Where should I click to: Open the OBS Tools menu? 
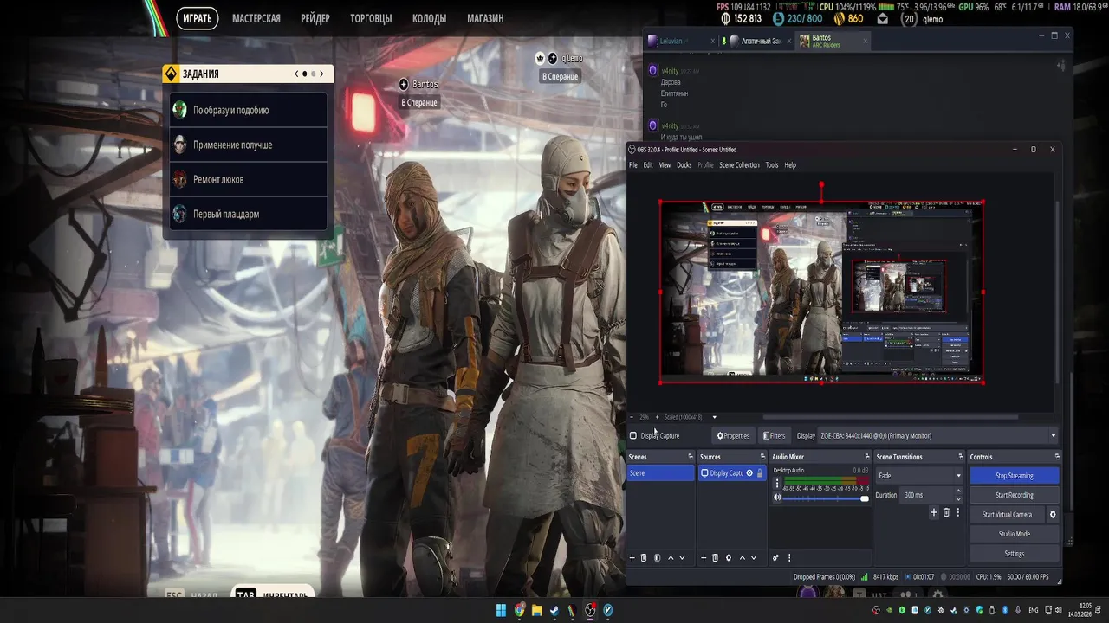click(x=772, y=165)
